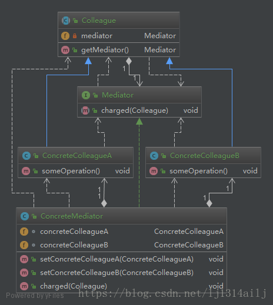The height and width of the screenshot is (305, 273).
Task: Select the Mediator interface title
Action: (118, 95)
